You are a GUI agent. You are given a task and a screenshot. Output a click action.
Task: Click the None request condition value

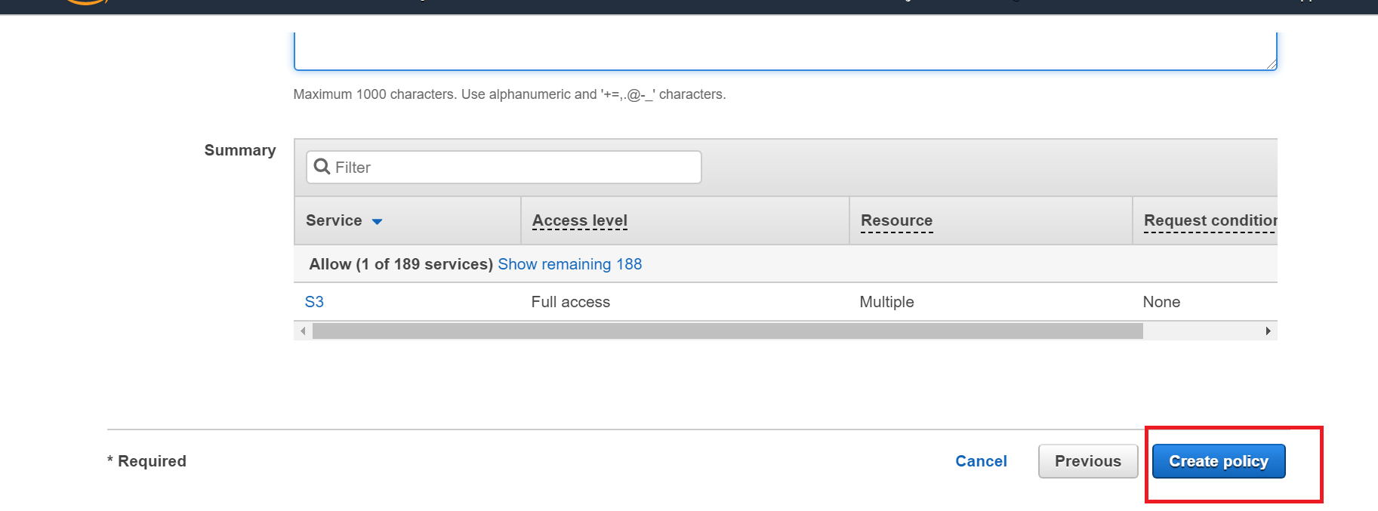(1161, 302)
